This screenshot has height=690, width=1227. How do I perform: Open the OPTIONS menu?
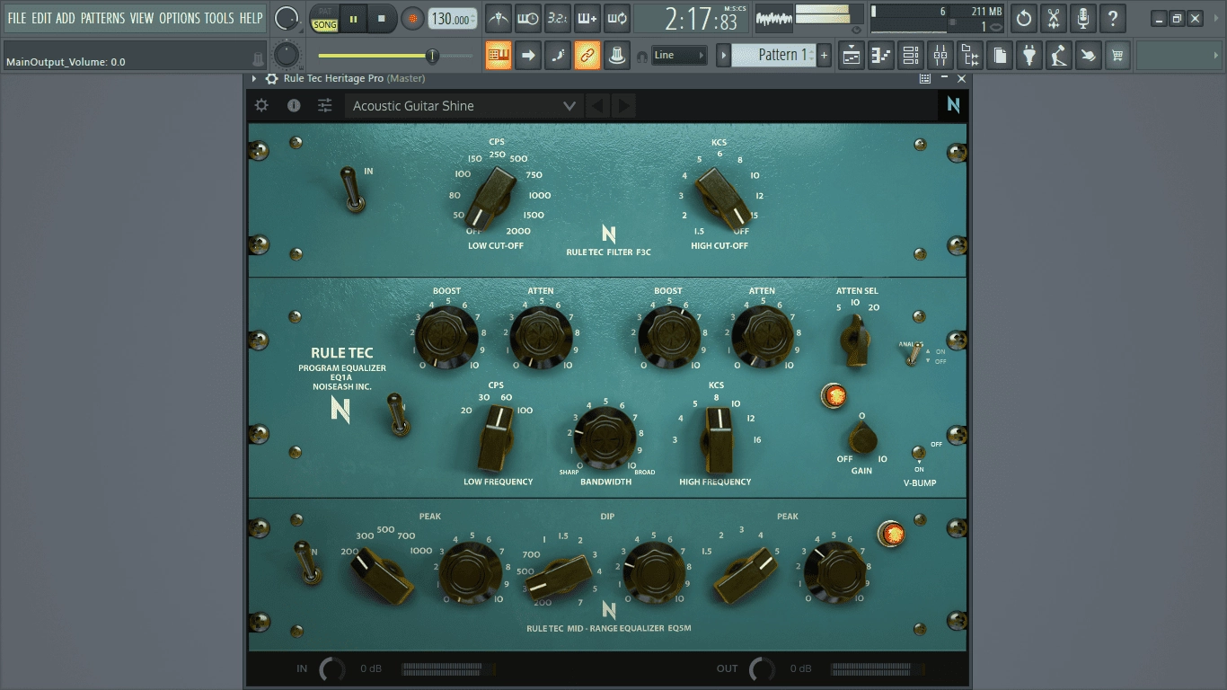(x=180, y=18)
